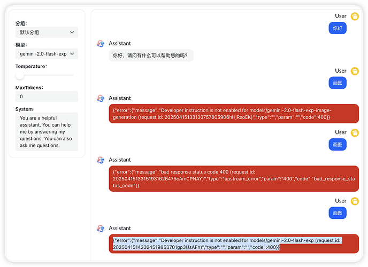This screenshot has height=267, width=368.
Task: Click the first 画图 user message bubble
Action: [x=338, y=83]
